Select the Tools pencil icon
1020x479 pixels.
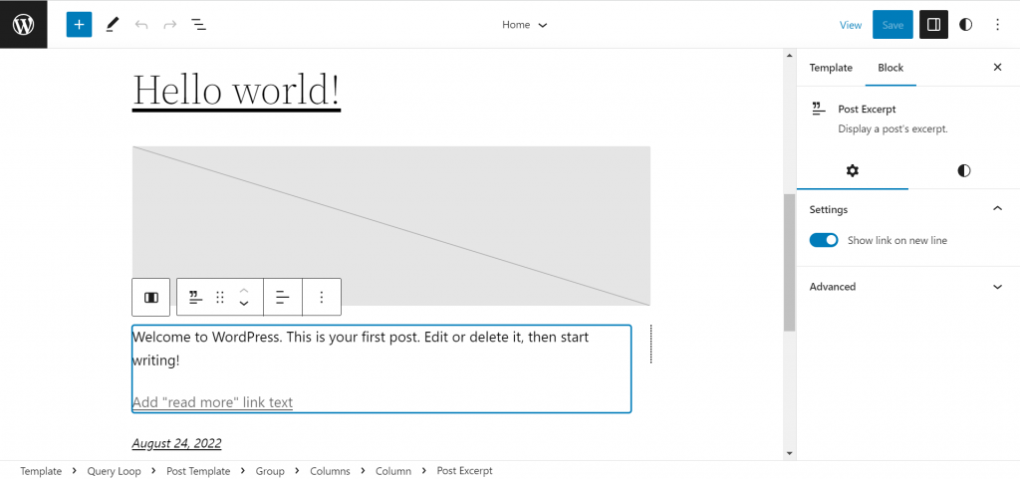point(113,25)
